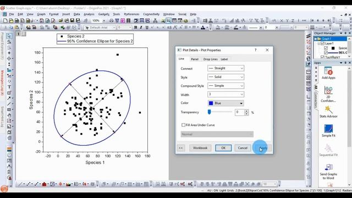Click the New Project toolbar icon
This screenshot has height=198, width=352.
pyautogui.click(x=5, y=21)
